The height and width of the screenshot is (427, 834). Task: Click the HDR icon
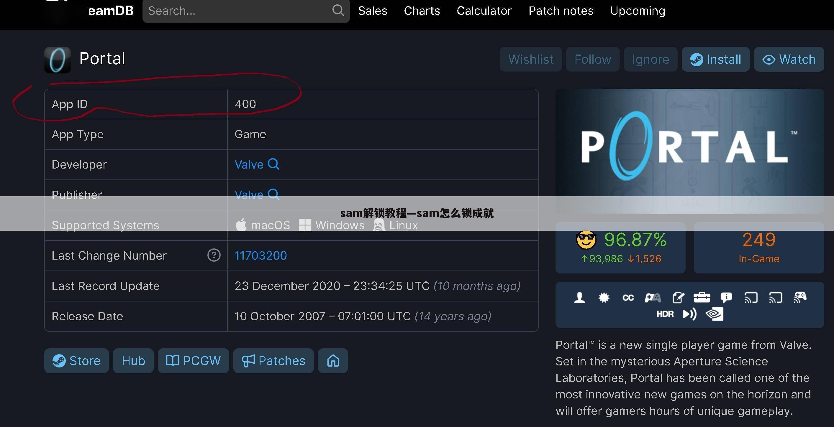(x=665, y=314)
